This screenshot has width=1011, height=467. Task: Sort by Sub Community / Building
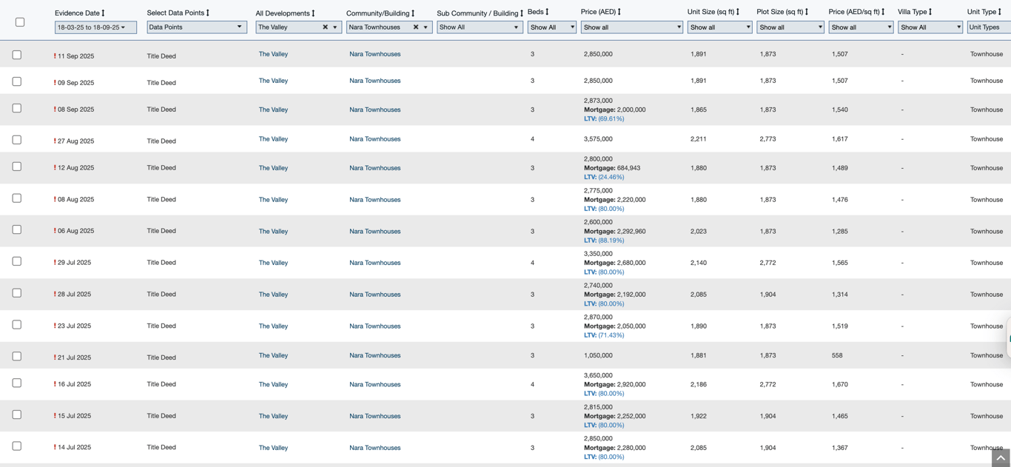tap(522, 13)
